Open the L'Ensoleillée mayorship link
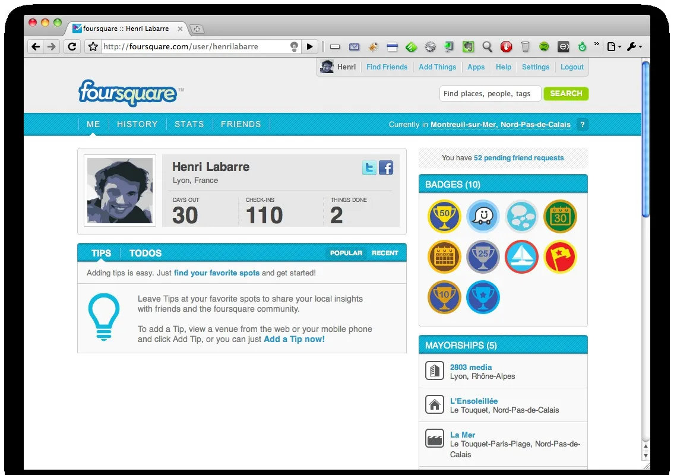Viewport: 674px width, 475px height. [474, 401]
